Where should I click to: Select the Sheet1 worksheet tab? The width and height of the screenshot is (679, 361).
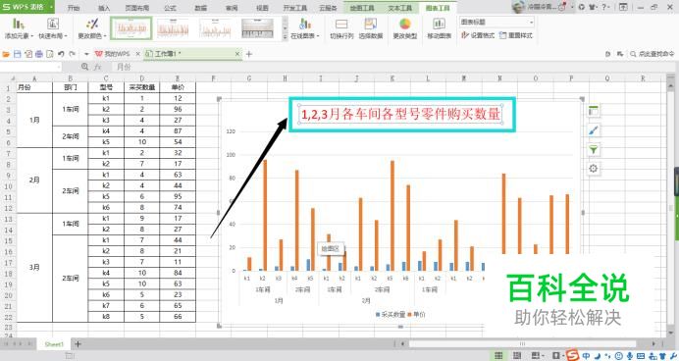(x=54, y=344)
